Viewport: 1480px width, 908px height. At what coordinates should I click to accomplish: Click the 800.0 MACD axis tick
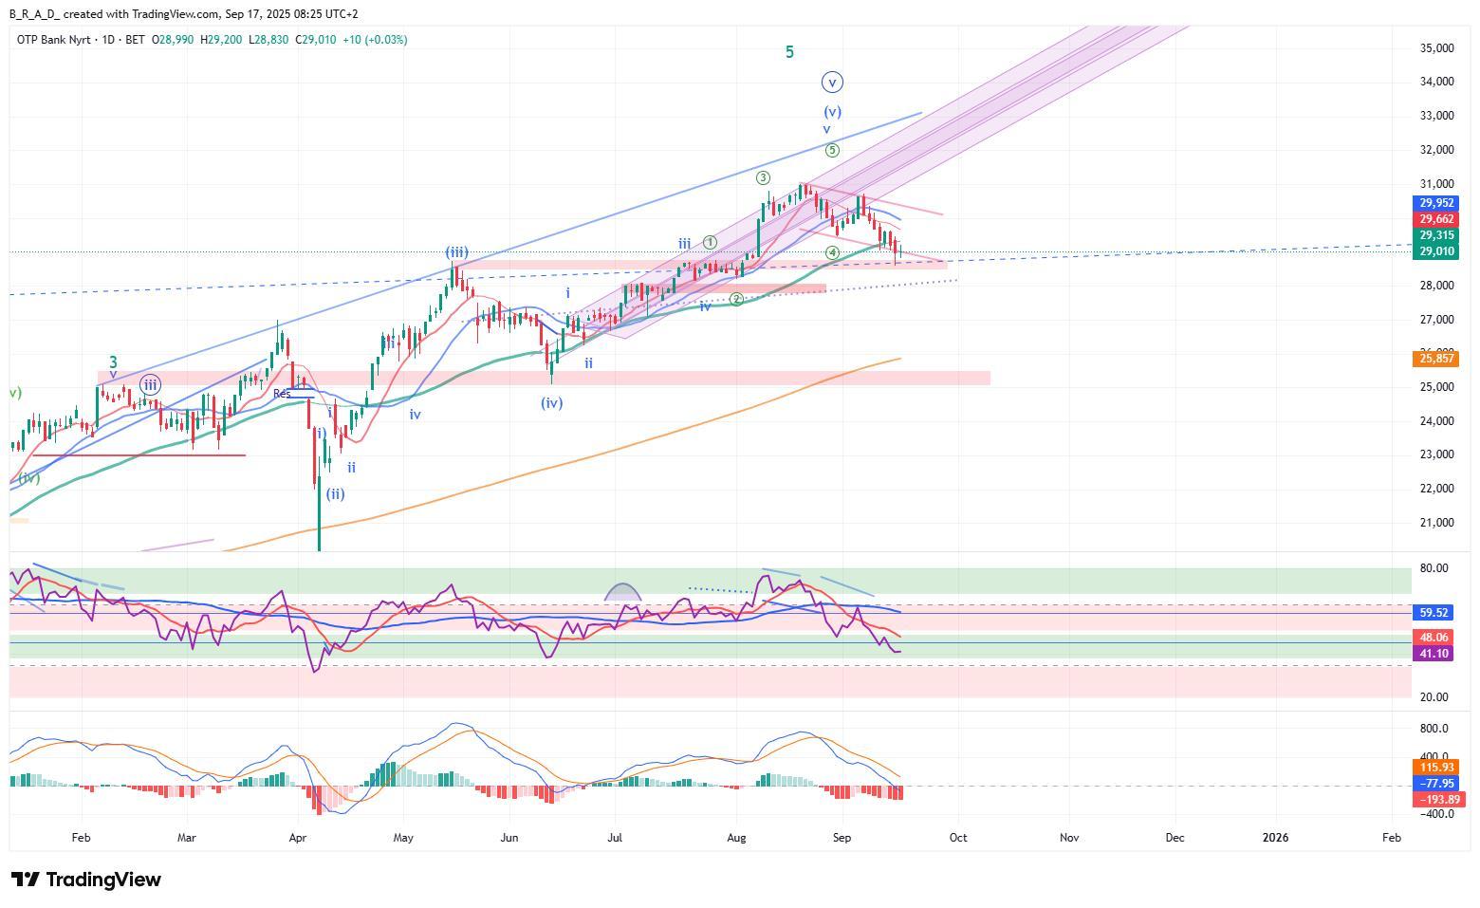click(x=1434, y=729)
